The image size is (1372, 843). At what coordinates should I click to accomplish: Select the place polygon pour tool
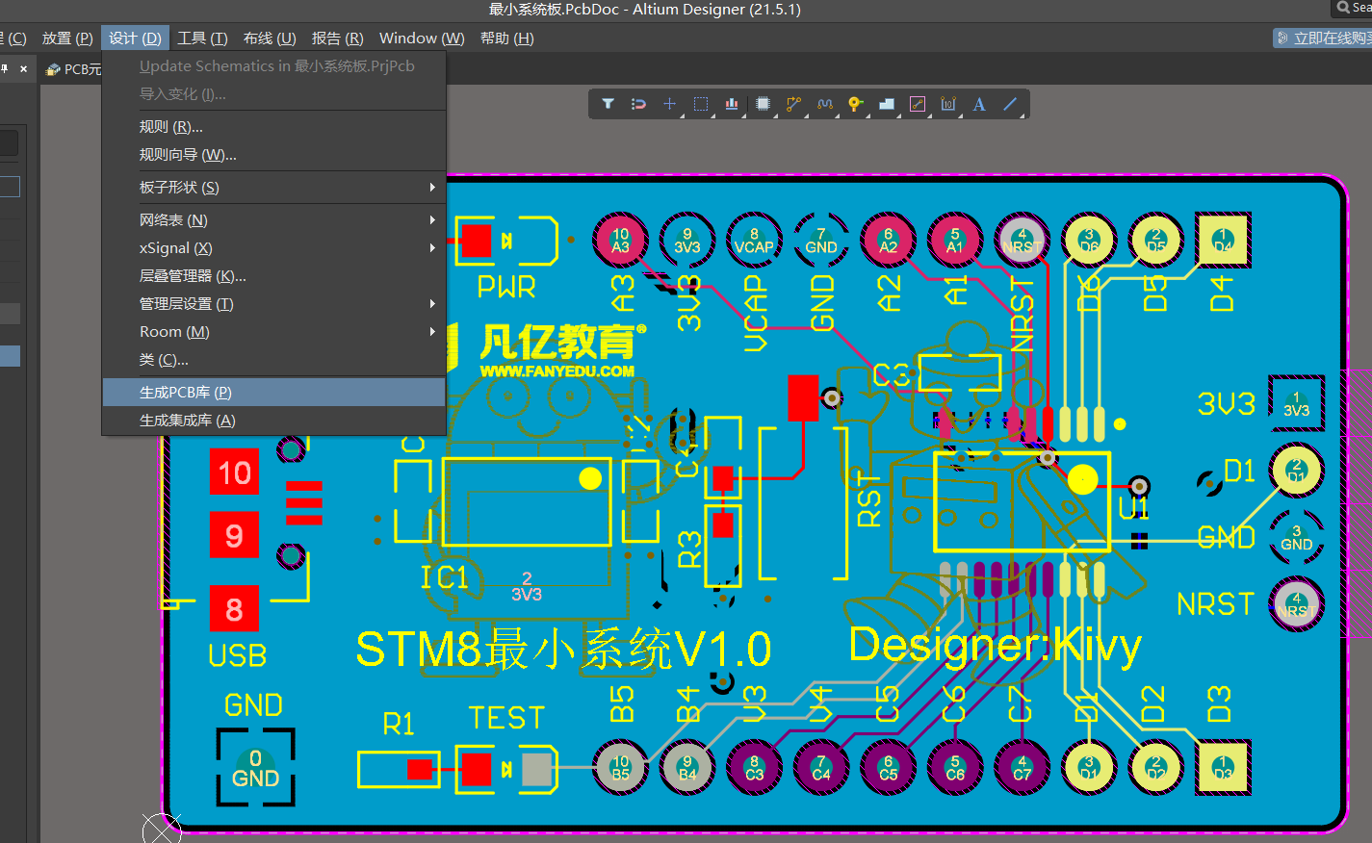click(887, 104)
